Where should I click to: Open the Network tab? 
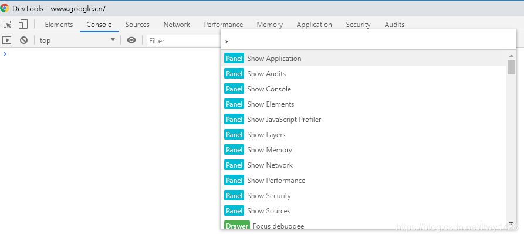point(177,25)
